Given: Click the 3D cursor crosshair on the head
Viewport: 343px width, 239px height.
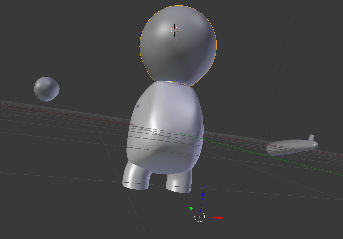Looking at the screenshot, I should click(175, 30).
